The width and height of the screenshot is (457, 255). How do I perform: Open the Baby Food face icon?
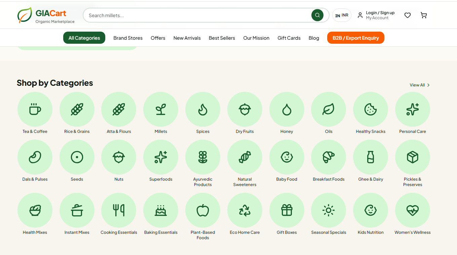point(287,157)
